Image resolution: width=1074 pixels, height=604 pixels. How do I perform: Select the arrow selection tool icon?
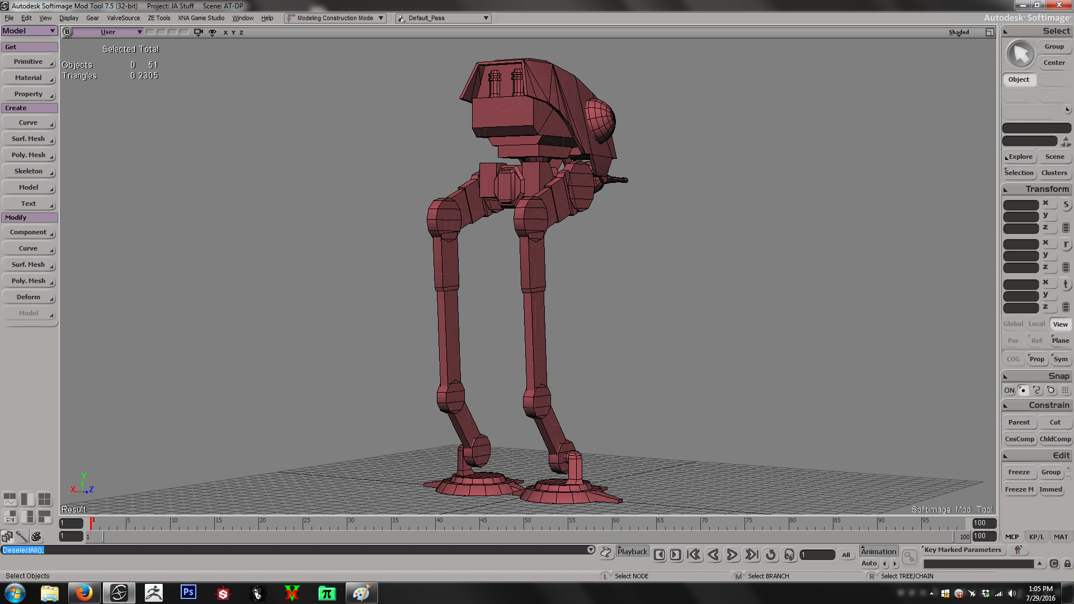pyautogui.click(x=1021, y=54)
